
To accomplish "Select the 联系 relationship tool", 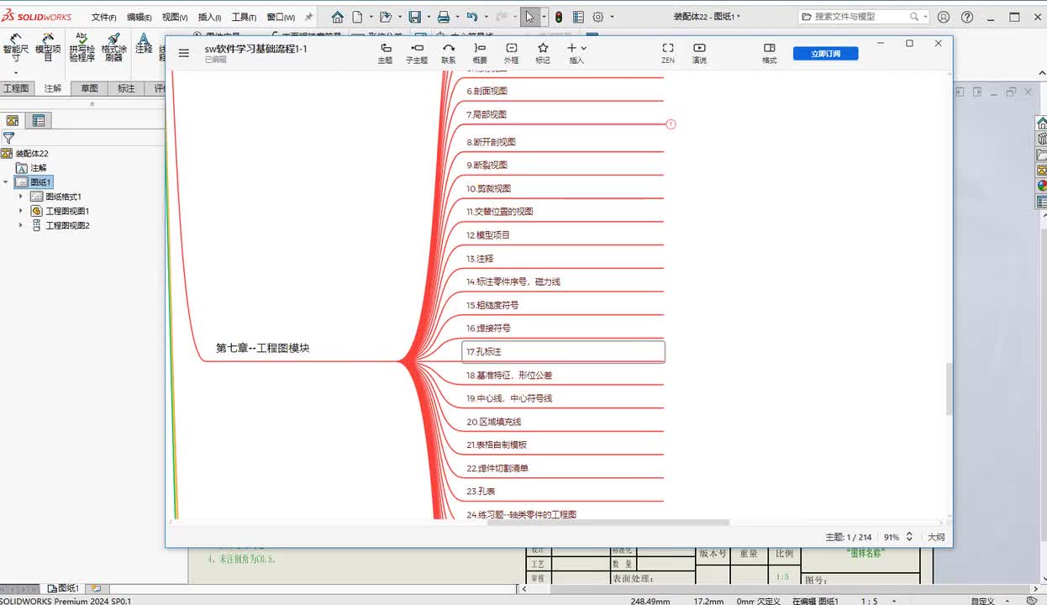I will pyautogui.click(x=449, y=53).
